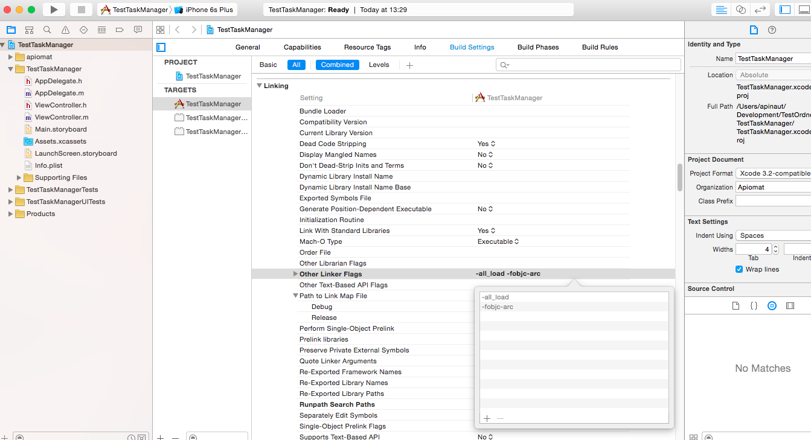Screen dimensions: 811x440
Task: Open the Dead Code Stripping Yes dropdown
Action: point(487,144)
